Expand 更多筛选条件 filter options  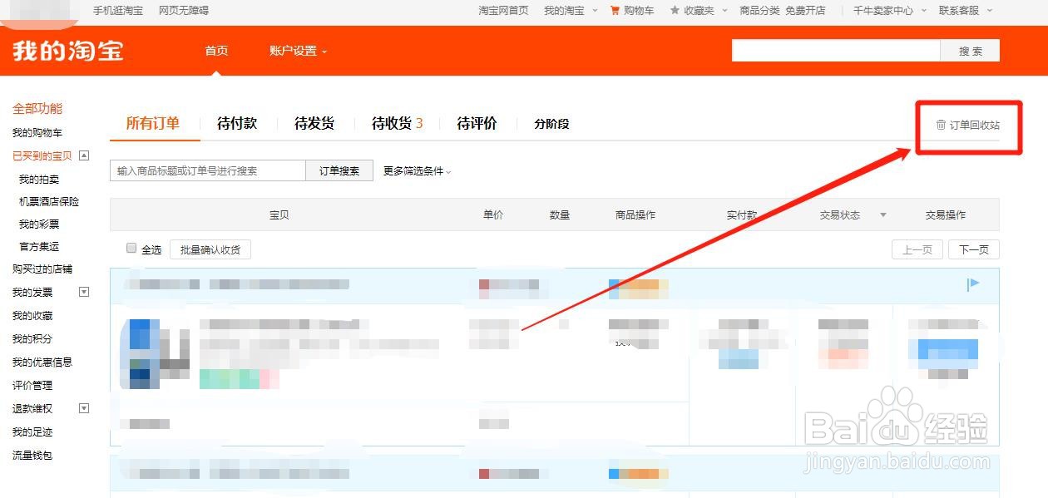418,171
